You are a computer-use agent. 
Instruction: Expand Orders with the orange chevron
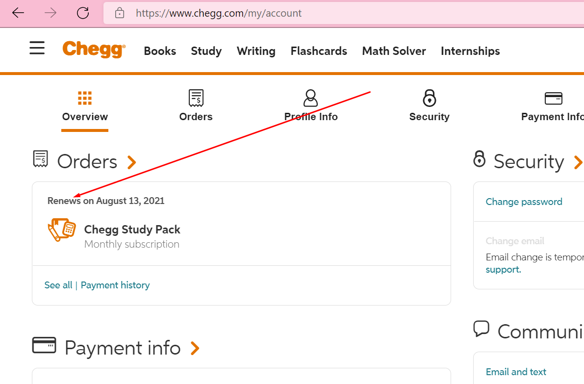(131, 162)
